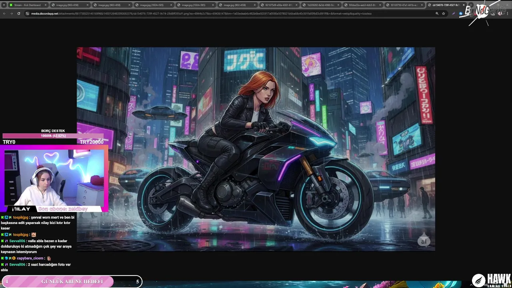
Task: Click the GÜNLÜK ABUNE HEDEFİ goal bar
Action: pyautogui.click(x=72, y=282)
